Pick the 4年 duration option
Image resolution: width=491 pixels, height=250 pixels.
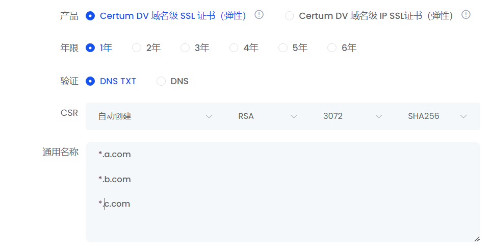pos(234,48)
